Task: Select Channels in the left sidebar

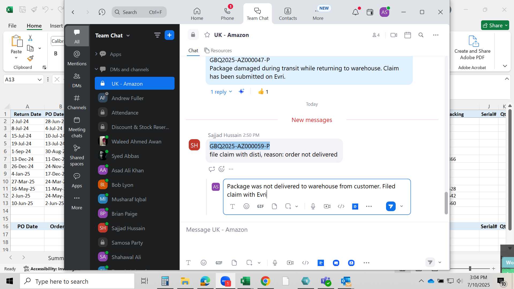Action: pos(77,102)
